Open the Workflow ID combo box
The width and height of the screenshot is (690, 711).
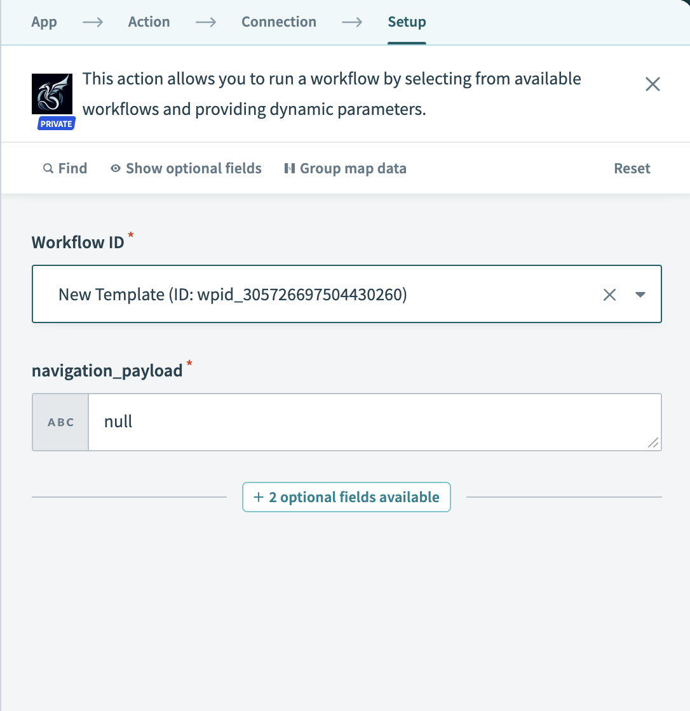coord(318,295)
